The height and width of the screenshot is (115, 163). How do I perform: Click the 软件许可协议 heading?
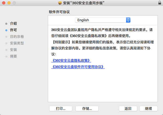[59, 12]
